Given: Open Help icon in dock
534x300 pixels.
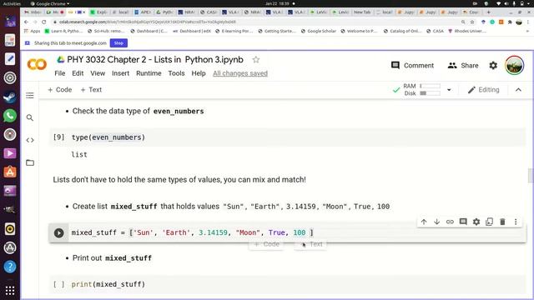Looking at the screenshot, I should tap(10, 267).
